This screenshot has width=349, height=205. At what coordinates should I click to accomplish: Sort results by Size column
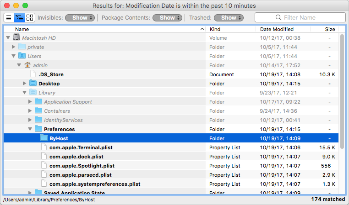[329, 29]
